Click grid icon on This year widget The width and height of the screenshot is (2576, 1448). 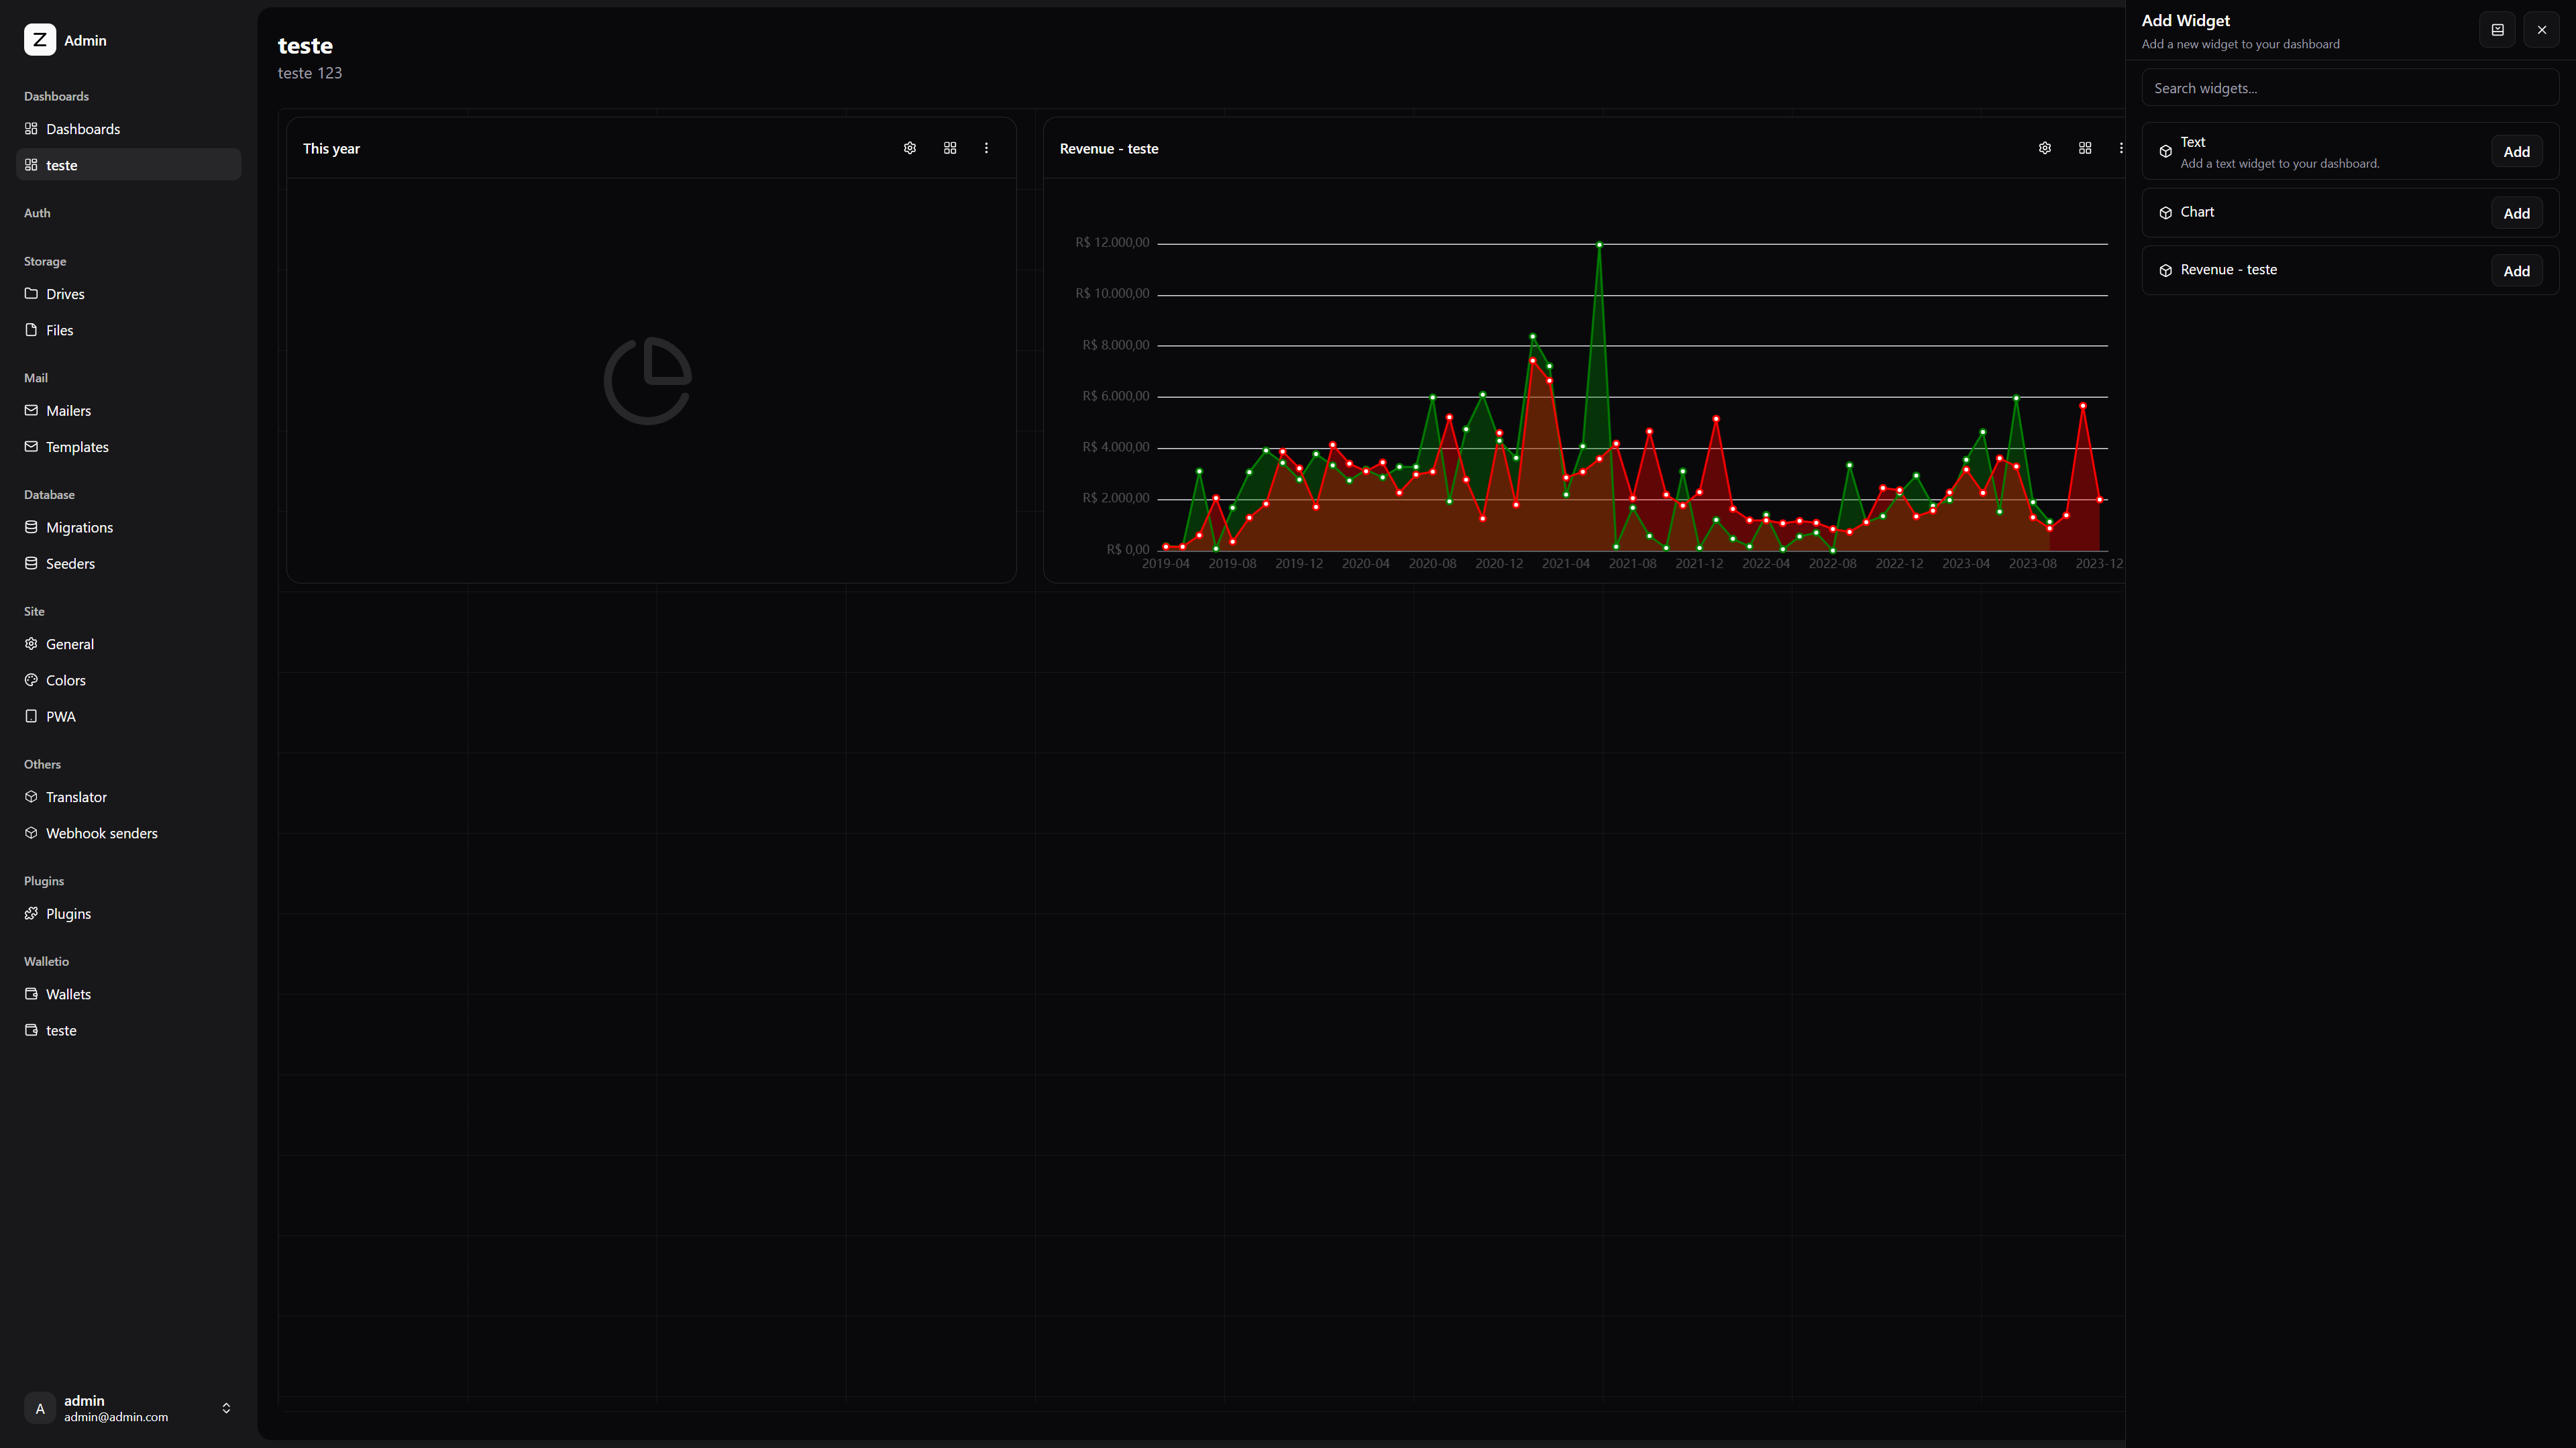[950, 148]
